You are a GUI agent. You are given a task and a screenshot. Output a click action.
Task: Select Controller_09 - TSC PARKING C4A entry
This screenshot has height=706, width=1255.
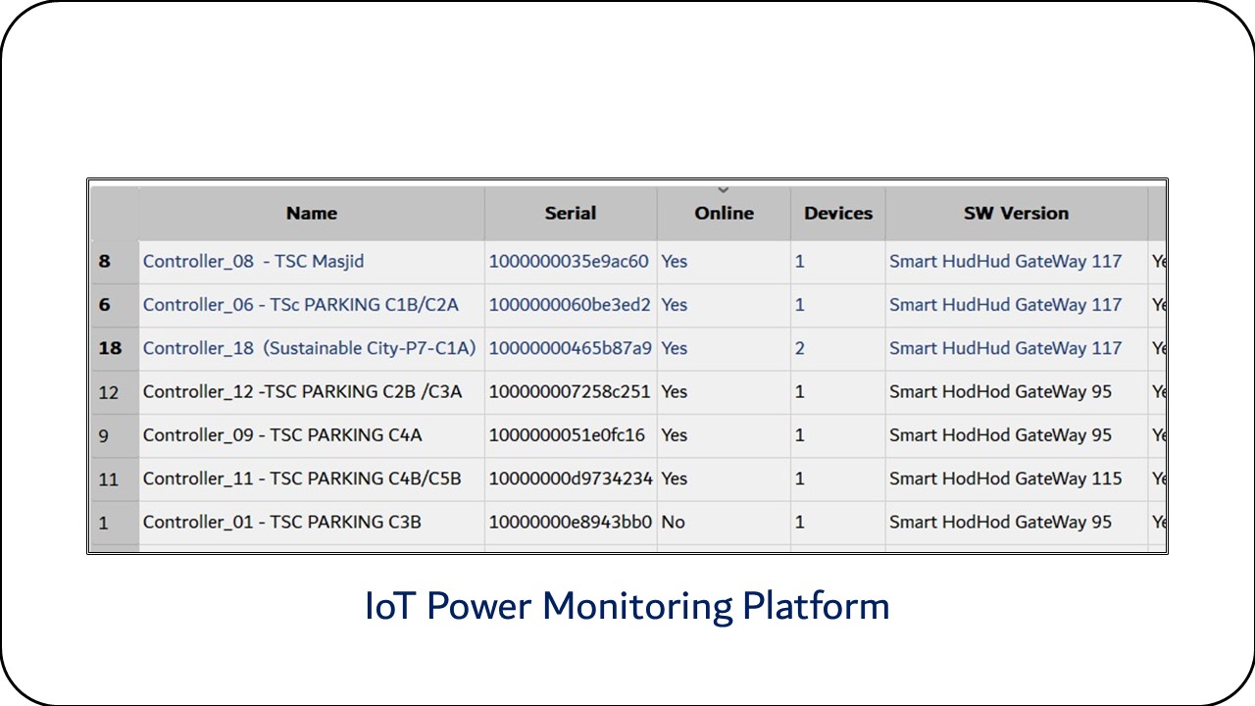pos(282,435)
